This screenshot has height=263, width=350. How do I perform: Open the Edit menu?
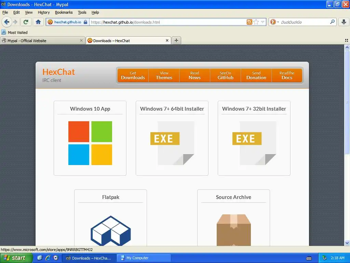tap(16, 12)
